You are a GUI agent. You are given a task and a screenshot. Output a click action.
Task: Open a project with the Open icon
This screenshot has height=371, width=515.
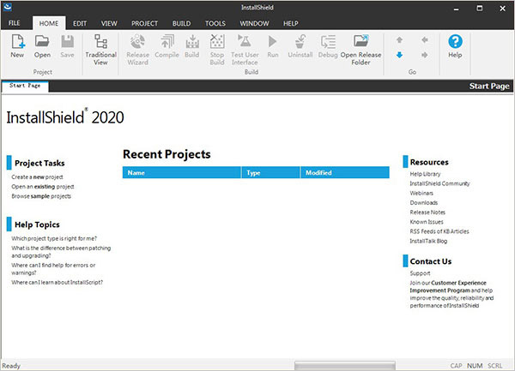(42, 44)
